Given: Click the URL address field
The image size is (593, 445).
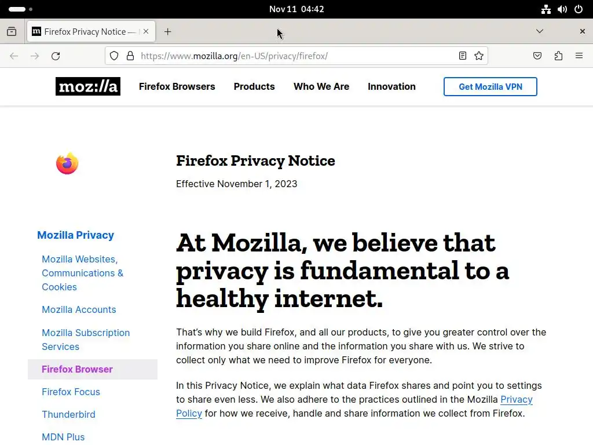Looking at the screenshot, I should coord(296,56).
